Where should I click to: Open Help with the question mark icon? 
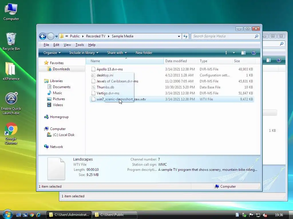(x=254, y=53)
